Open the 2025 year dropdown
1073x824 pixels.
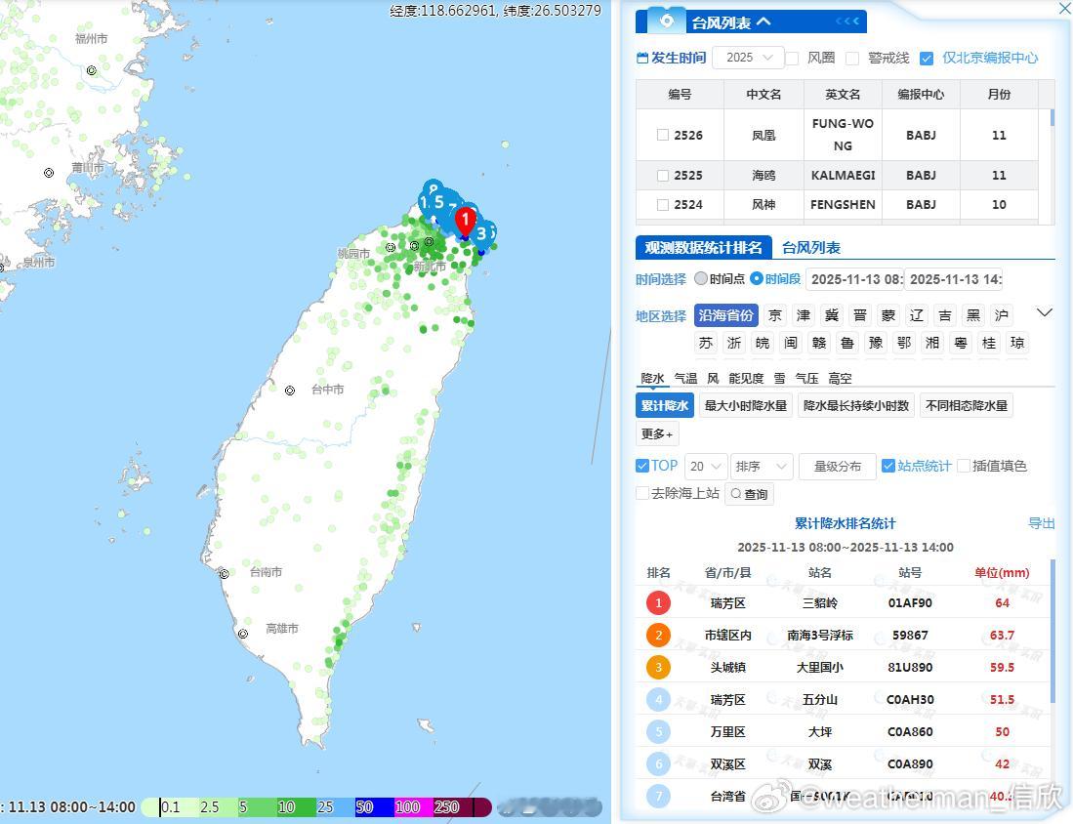[x=748, y=58]
